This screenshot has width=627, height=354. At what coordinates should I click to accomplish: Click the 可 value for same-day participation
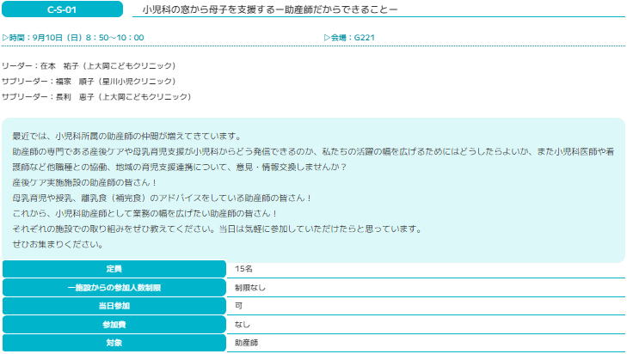pos(238,306)
